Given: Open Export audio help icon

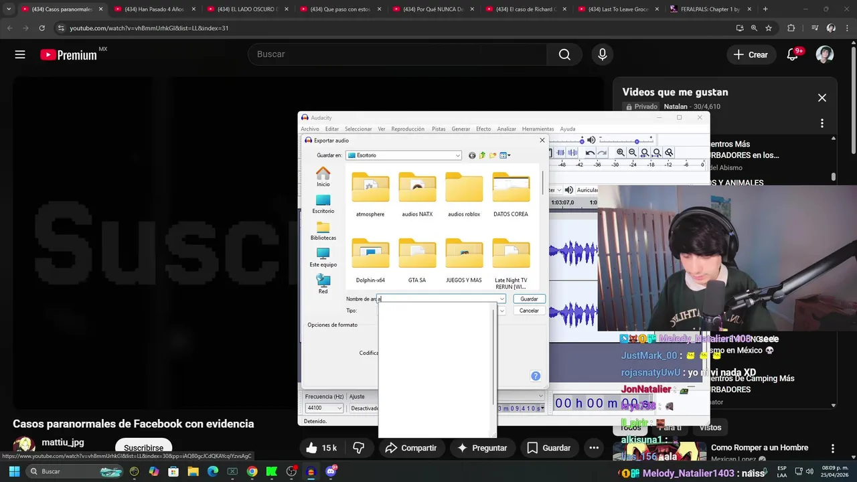Looking at the screenshot, I should pyautogui.click(x=536, y=376).
